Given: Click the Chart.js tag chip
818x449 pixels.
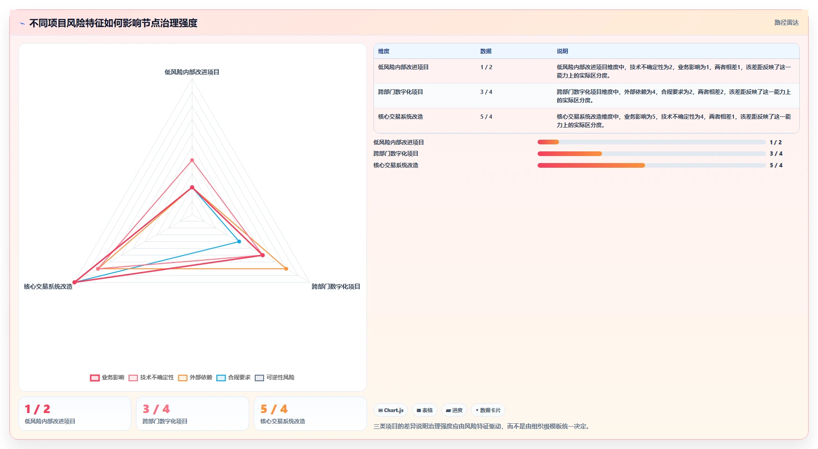Looking at the screenshot, I should [391, 410].
